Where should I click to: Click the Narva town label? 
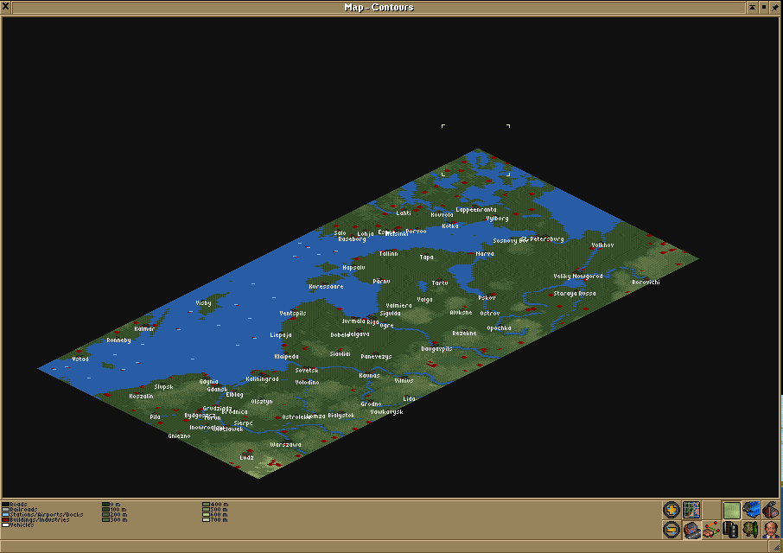(x=484, y=253)
